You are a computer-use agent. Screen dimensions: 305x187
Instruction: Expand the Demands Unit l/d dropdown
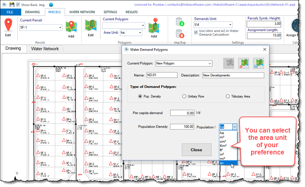click(x=230, y=25)
